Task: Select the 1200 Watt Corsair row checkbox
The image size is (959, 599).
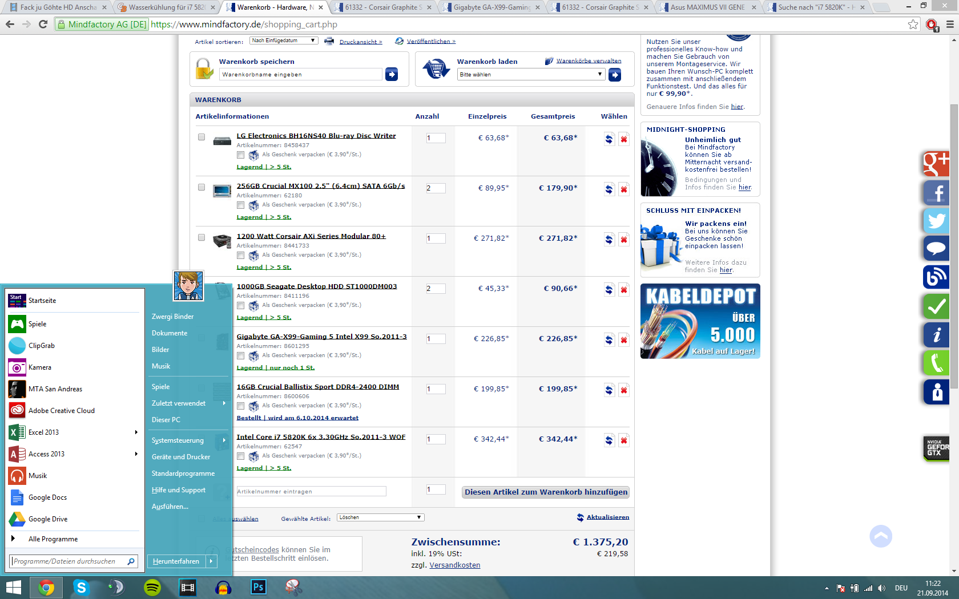Action: point(202,237)
